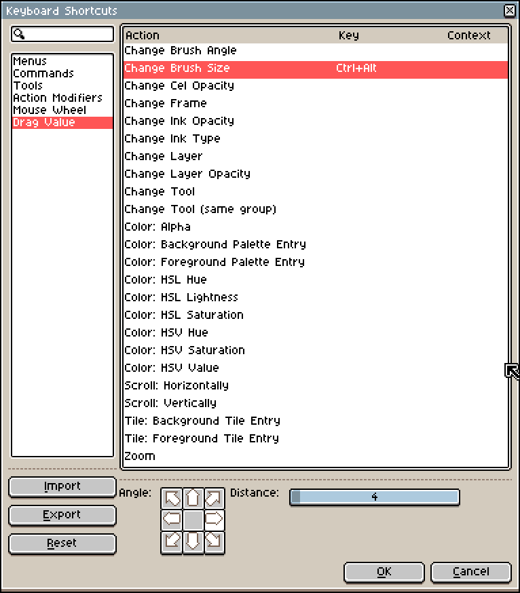Select the up-right angle arrow
The width and height of the screenshot is (520, 593).
click(215, 499)
